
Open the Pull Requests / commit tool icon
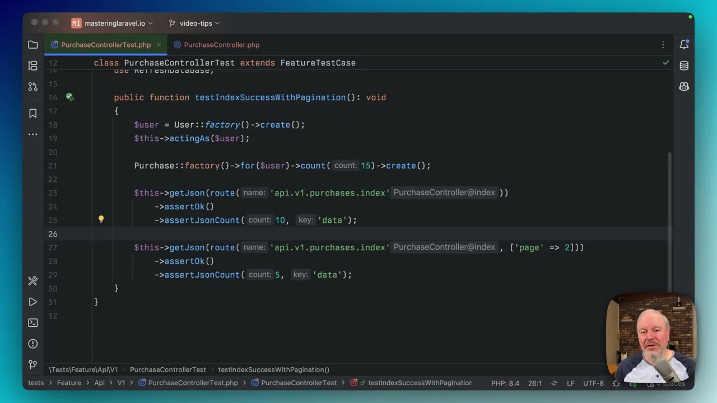click(x=33, y=87)
